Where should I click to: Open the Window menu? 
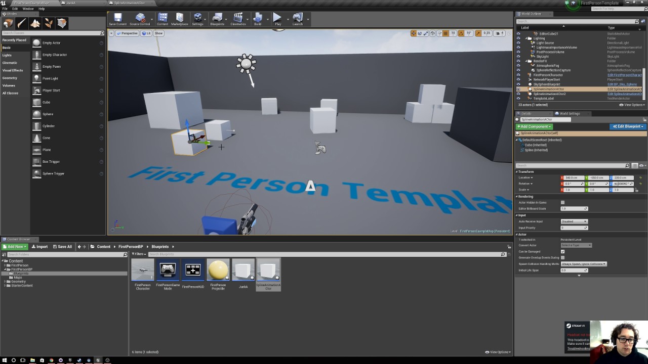click(28, 9)
